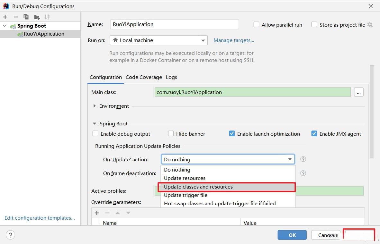Expand the Environment section
This screenshot has width=380, height=244.
95,106
